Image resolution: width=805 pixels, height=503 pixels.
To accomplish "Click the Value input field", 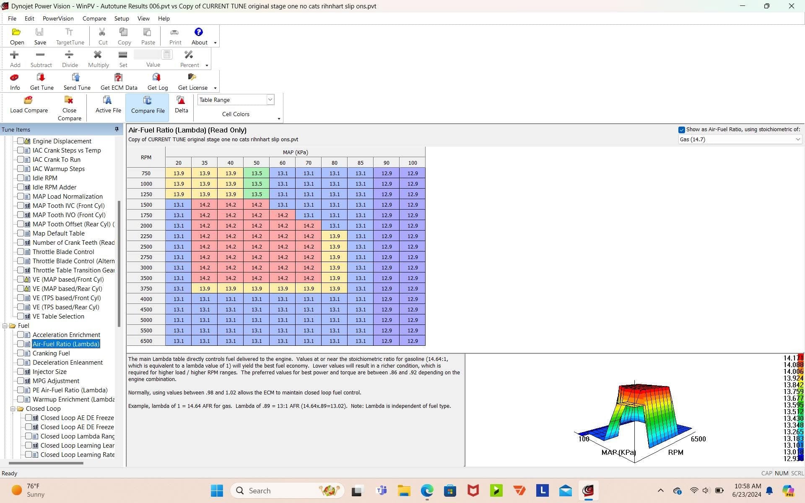I will (x=148, y=54).
